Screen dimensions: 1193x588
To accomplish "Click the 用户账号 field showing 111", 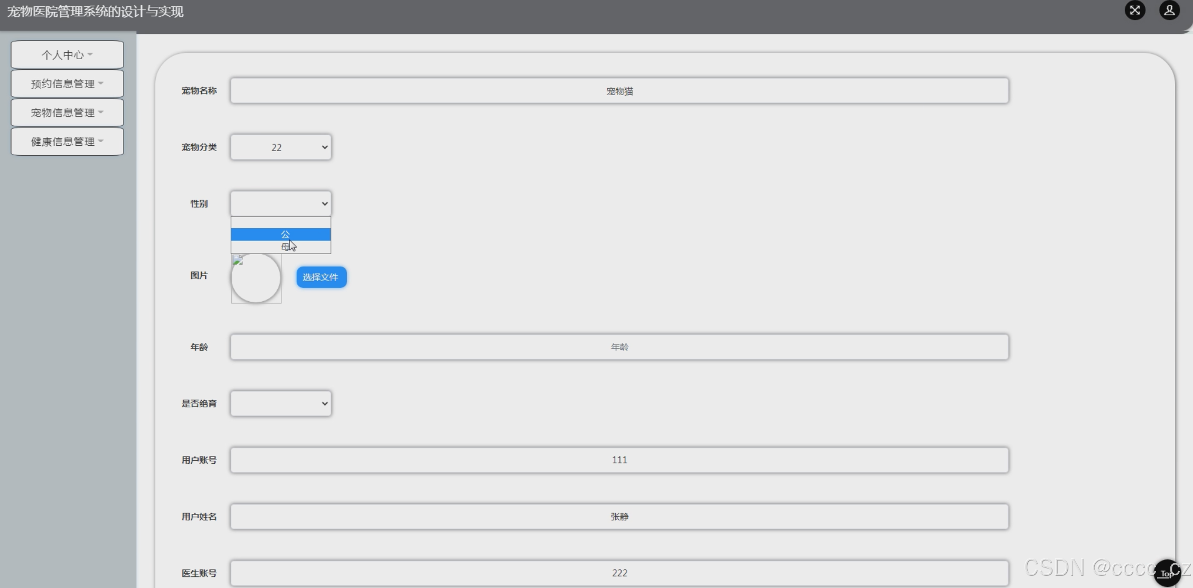I will click(619, 460).
